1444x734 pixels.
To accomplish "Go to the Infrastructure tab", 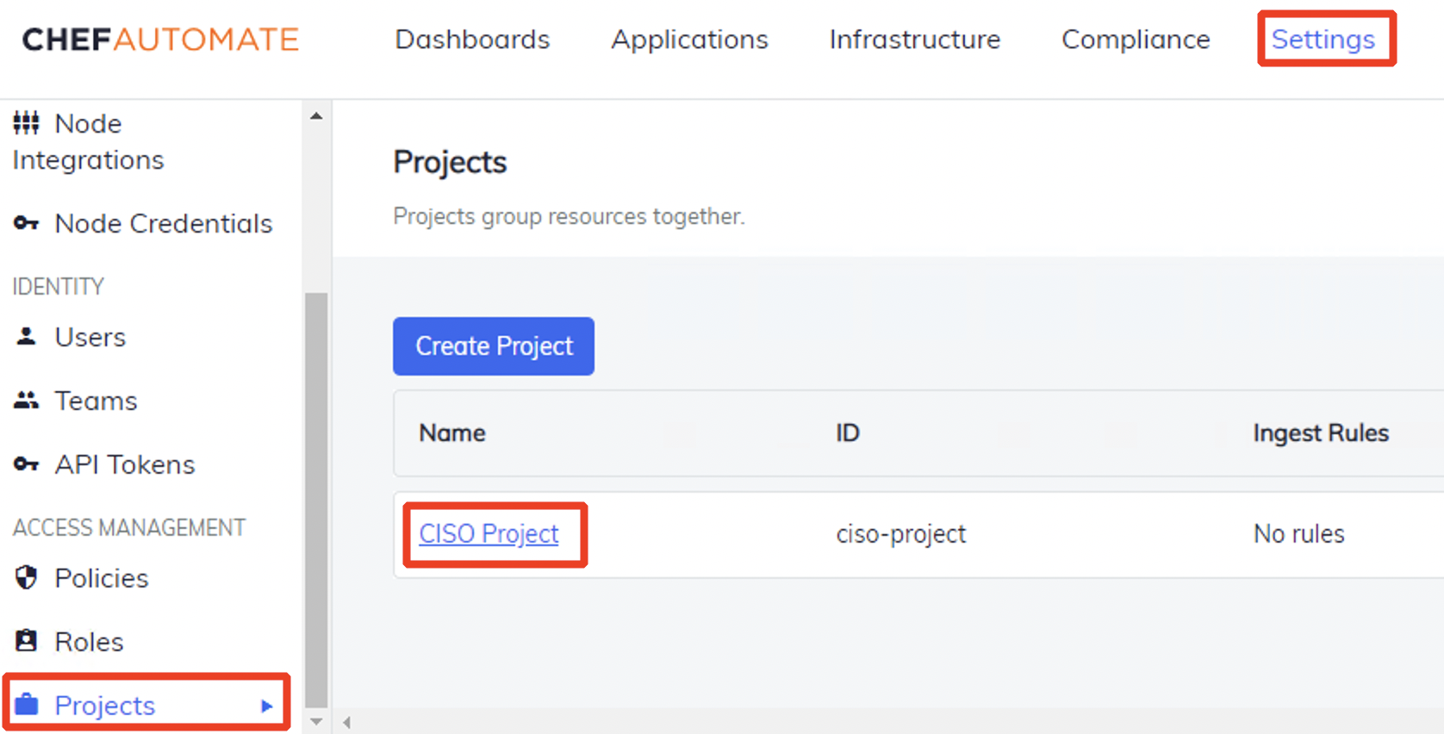I will 915,40.
